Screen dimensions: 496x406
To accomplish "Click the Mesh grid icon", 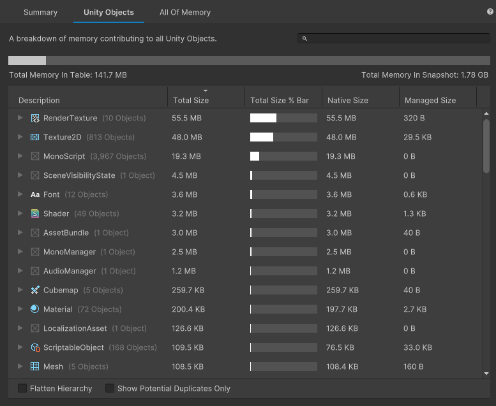I will [x=35, y=366].
